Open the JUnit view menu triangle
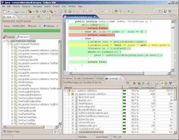The height and width of the screenshot is (140, 179). click(53, 16)
